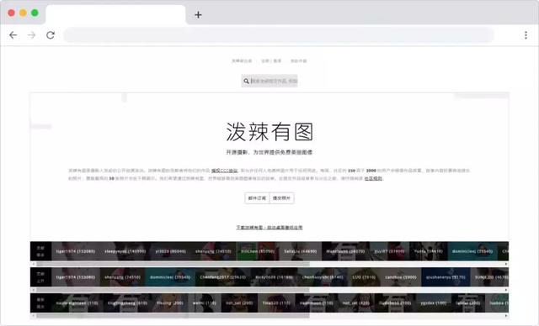The height and width of the screenshot is (326, 539).
Task: Open the ygndxx (100) thumbnail
Action: tap(434, 303)
